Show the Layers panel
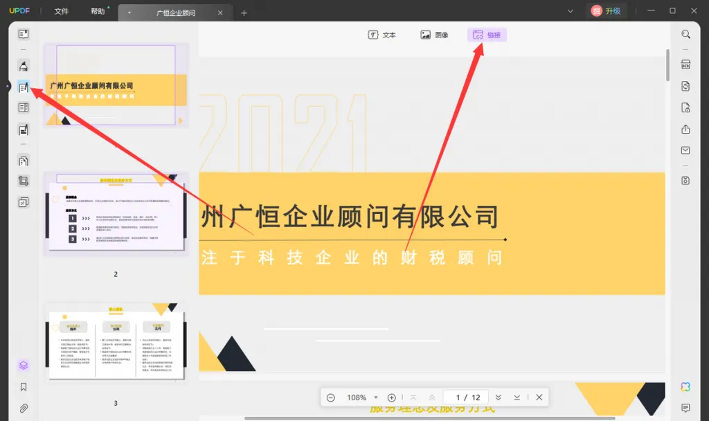The image size is (709, 421). (24, 366)
